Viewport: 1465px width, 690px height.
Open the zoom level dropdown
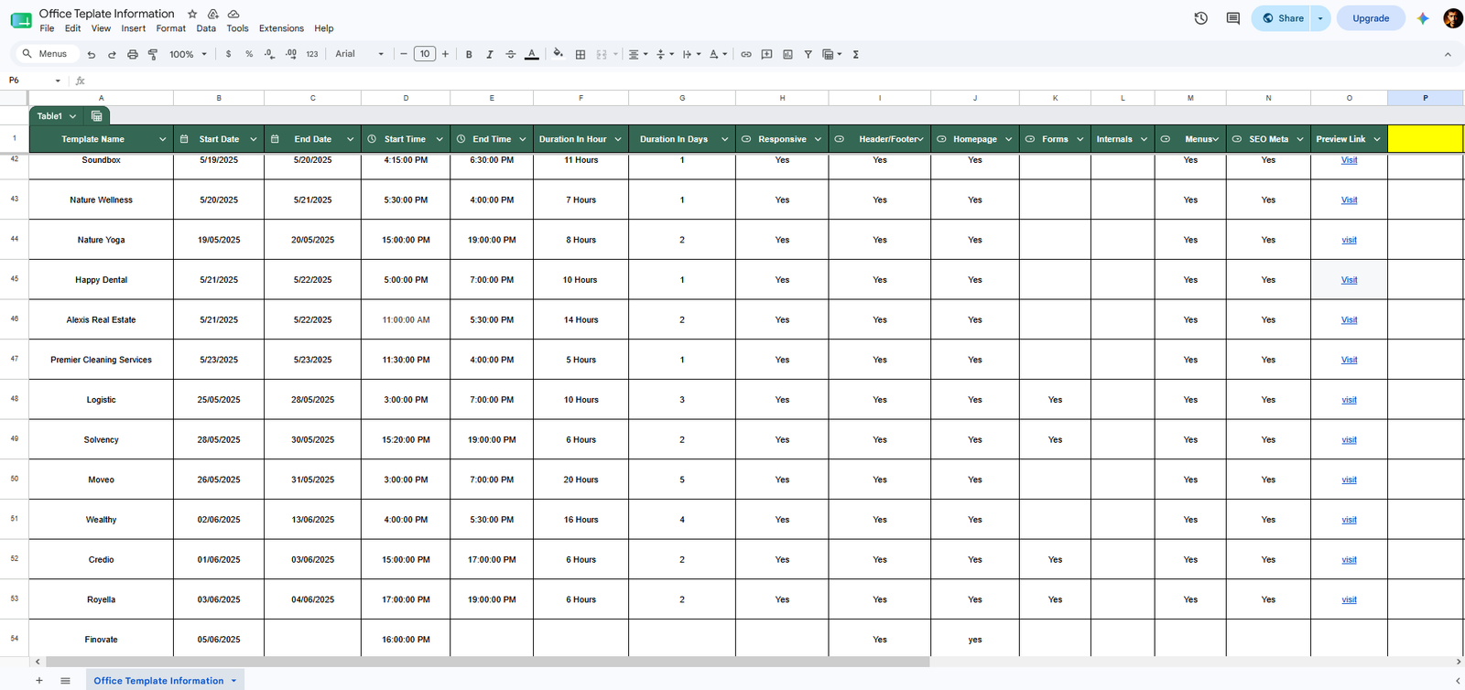pos(189,54)
